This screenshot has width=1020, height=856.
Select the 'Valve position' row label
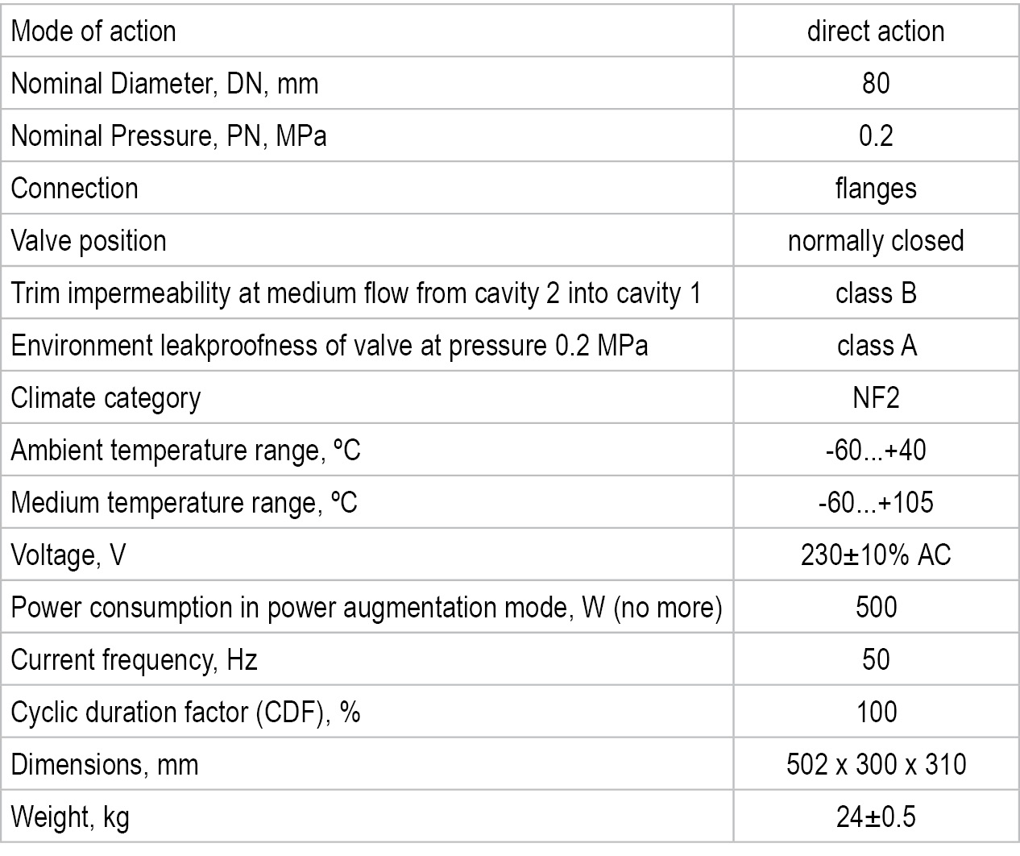pos(89,241)
